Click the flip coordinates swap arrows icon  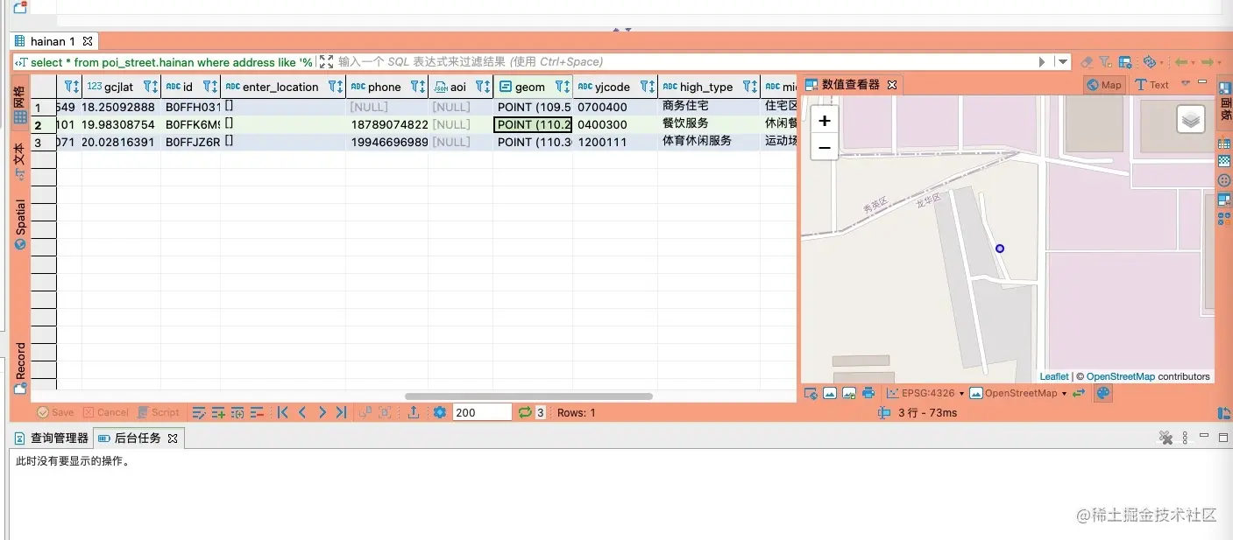point(1079,393)
